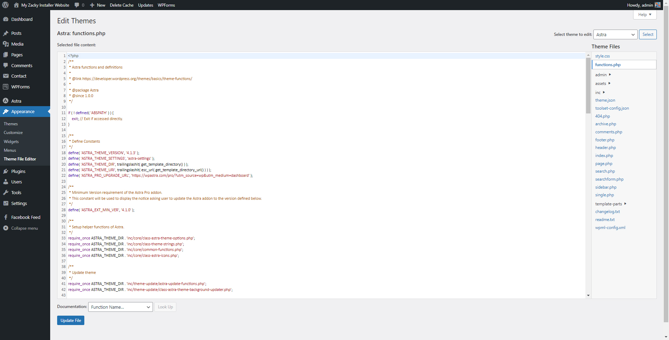Viewport: 669px width, 340px height.
Task: Click the home icon beside site name
Action: click(16, 5)
